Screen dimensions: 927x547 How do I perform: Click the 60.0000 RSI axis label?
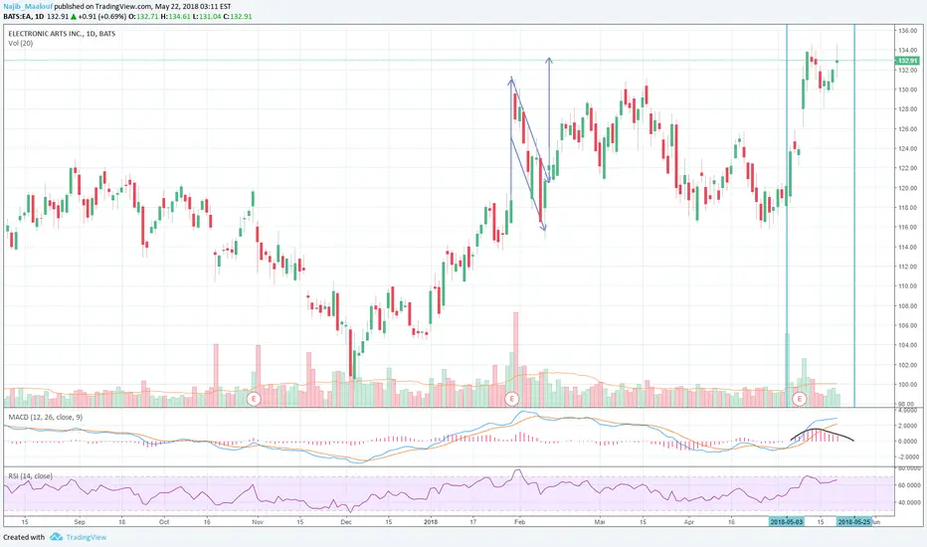click(909, 485)
